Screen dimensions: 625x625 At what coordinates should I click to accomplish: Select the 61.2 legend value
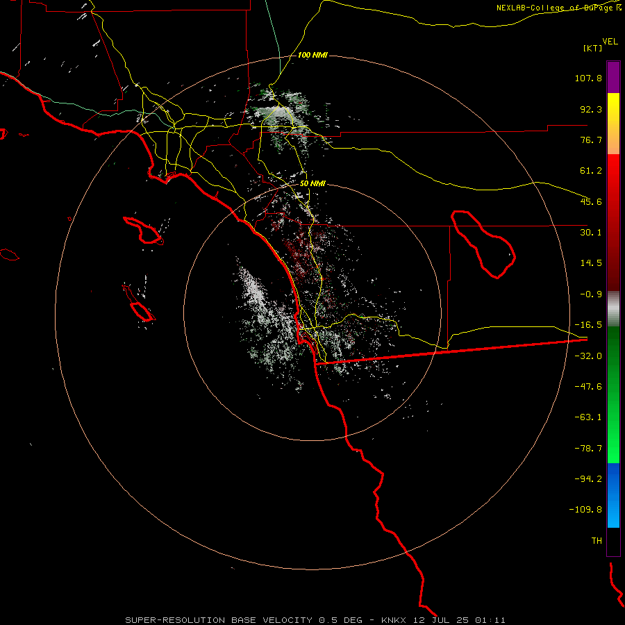click(591, 171)
